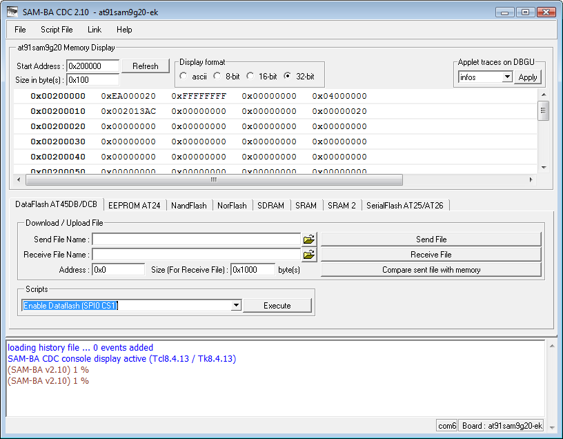Expand the DBGU traces infos combo box arrow
563x439 pixels.
click(x=508, y=77)
